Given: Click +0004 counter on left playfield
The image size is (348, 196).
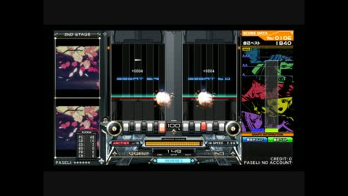Looking at the screenshot, I should pos(137,71).
